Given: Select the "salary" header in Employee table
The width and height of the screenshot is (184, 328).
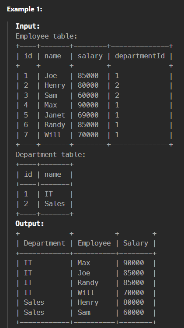Looking at the screenshot, I should [90, 56].
